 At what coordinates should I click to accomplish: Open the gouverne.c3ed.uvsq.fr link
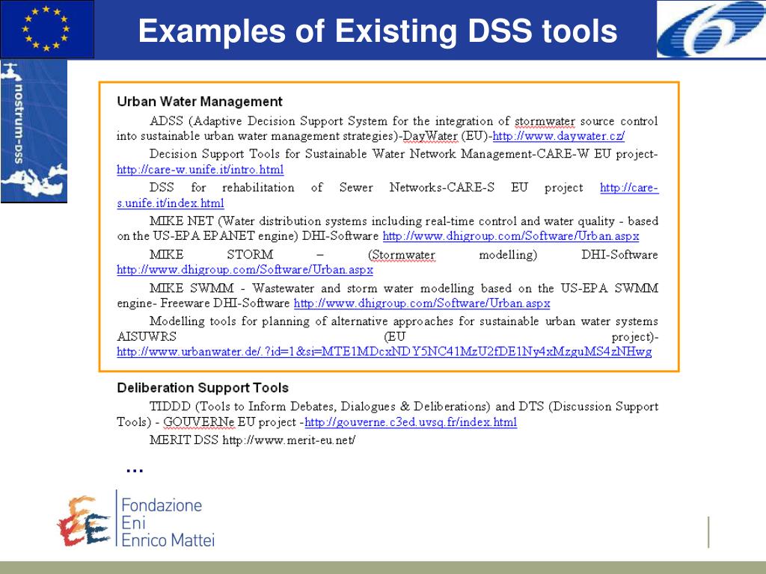point(411,422)
